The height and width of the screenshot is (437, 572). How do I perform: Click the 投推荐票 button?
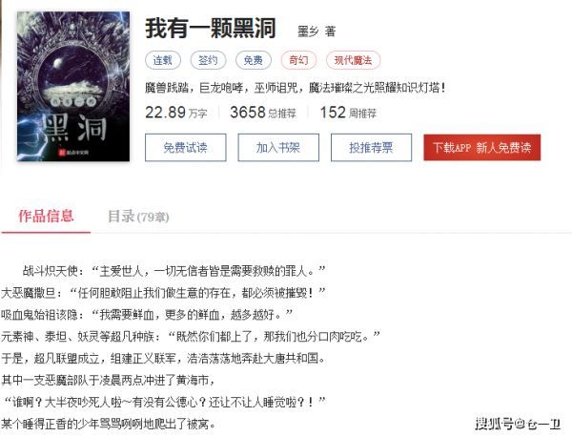pyautogui.click(x=371, y=148)
